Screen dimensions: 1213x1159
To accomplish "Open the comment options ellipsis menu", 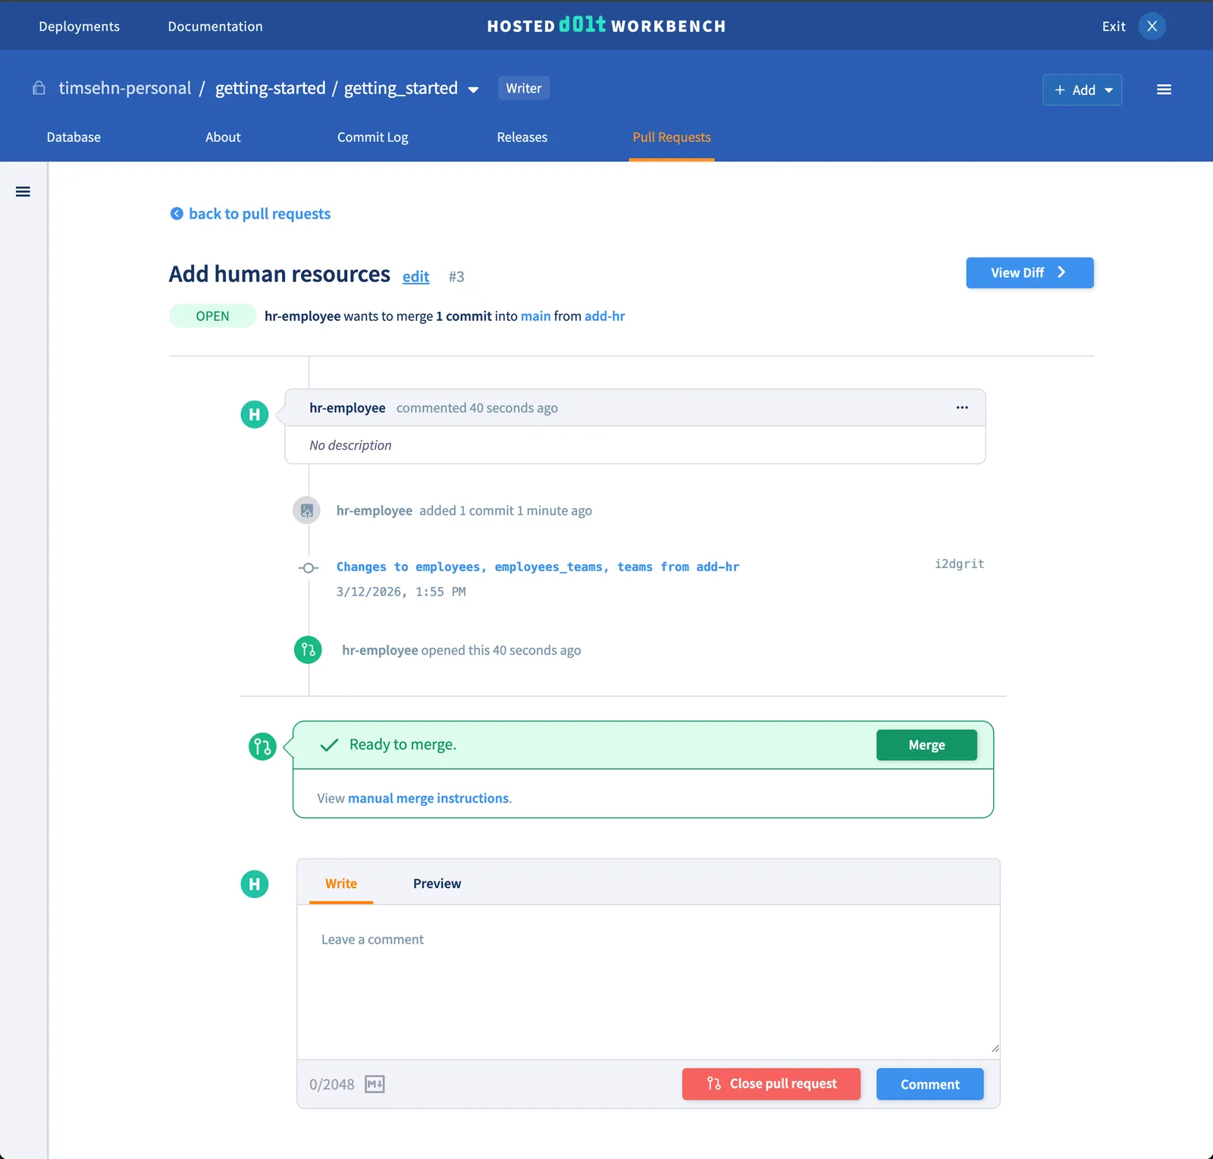I will pos(961,407).
